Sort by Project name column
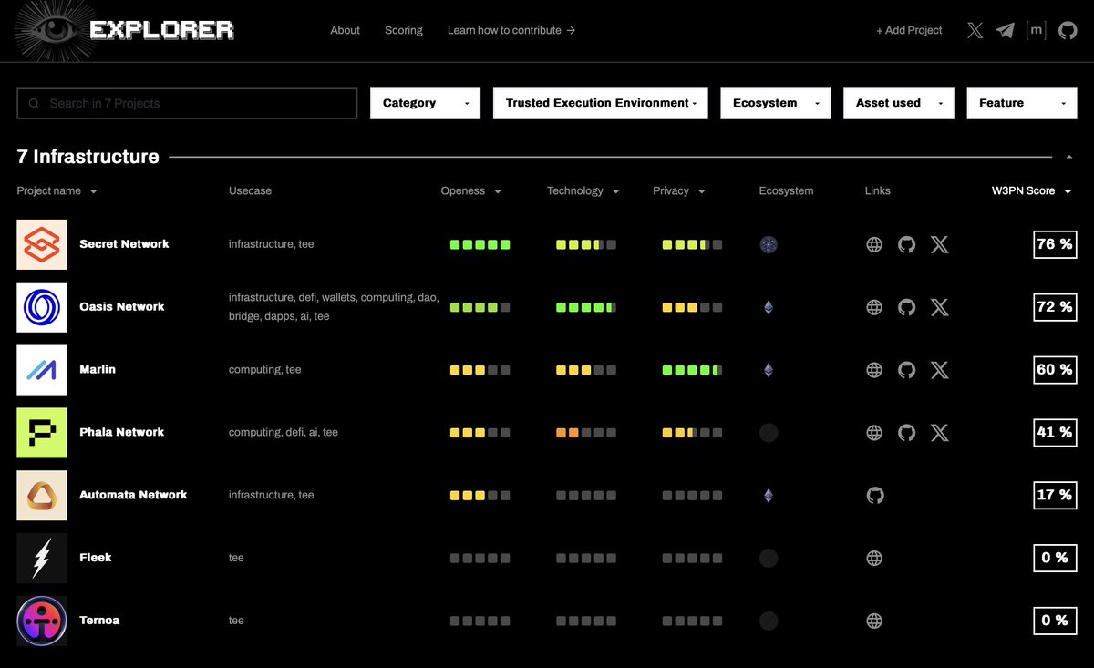This screenshot has height=668, width=1094. [x=57, y=190]
